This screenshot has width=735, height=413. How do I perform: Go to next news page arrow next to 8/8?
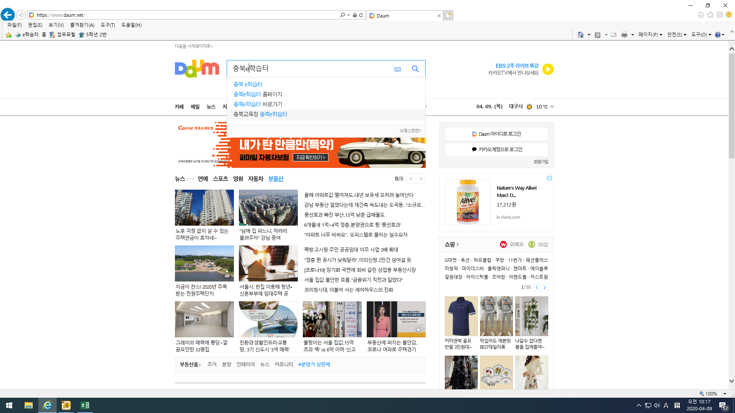tap(421, 179)
